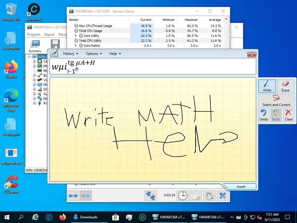Activate Select and Correct tool

pyautogui.click(x=276, y=101)
